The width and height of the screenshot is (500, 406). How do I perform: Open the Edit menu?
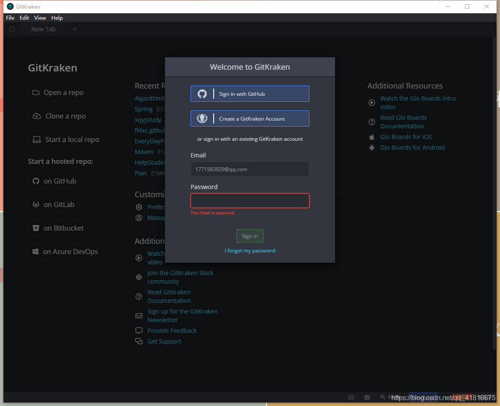[x=24, y=18]
